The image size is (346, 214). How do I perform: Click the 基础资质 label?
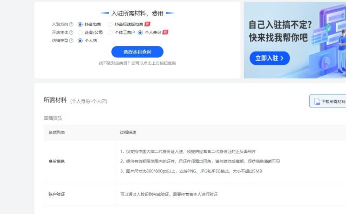[53, 118]
